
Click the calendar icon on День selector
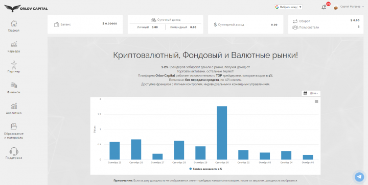click(305, 93)
